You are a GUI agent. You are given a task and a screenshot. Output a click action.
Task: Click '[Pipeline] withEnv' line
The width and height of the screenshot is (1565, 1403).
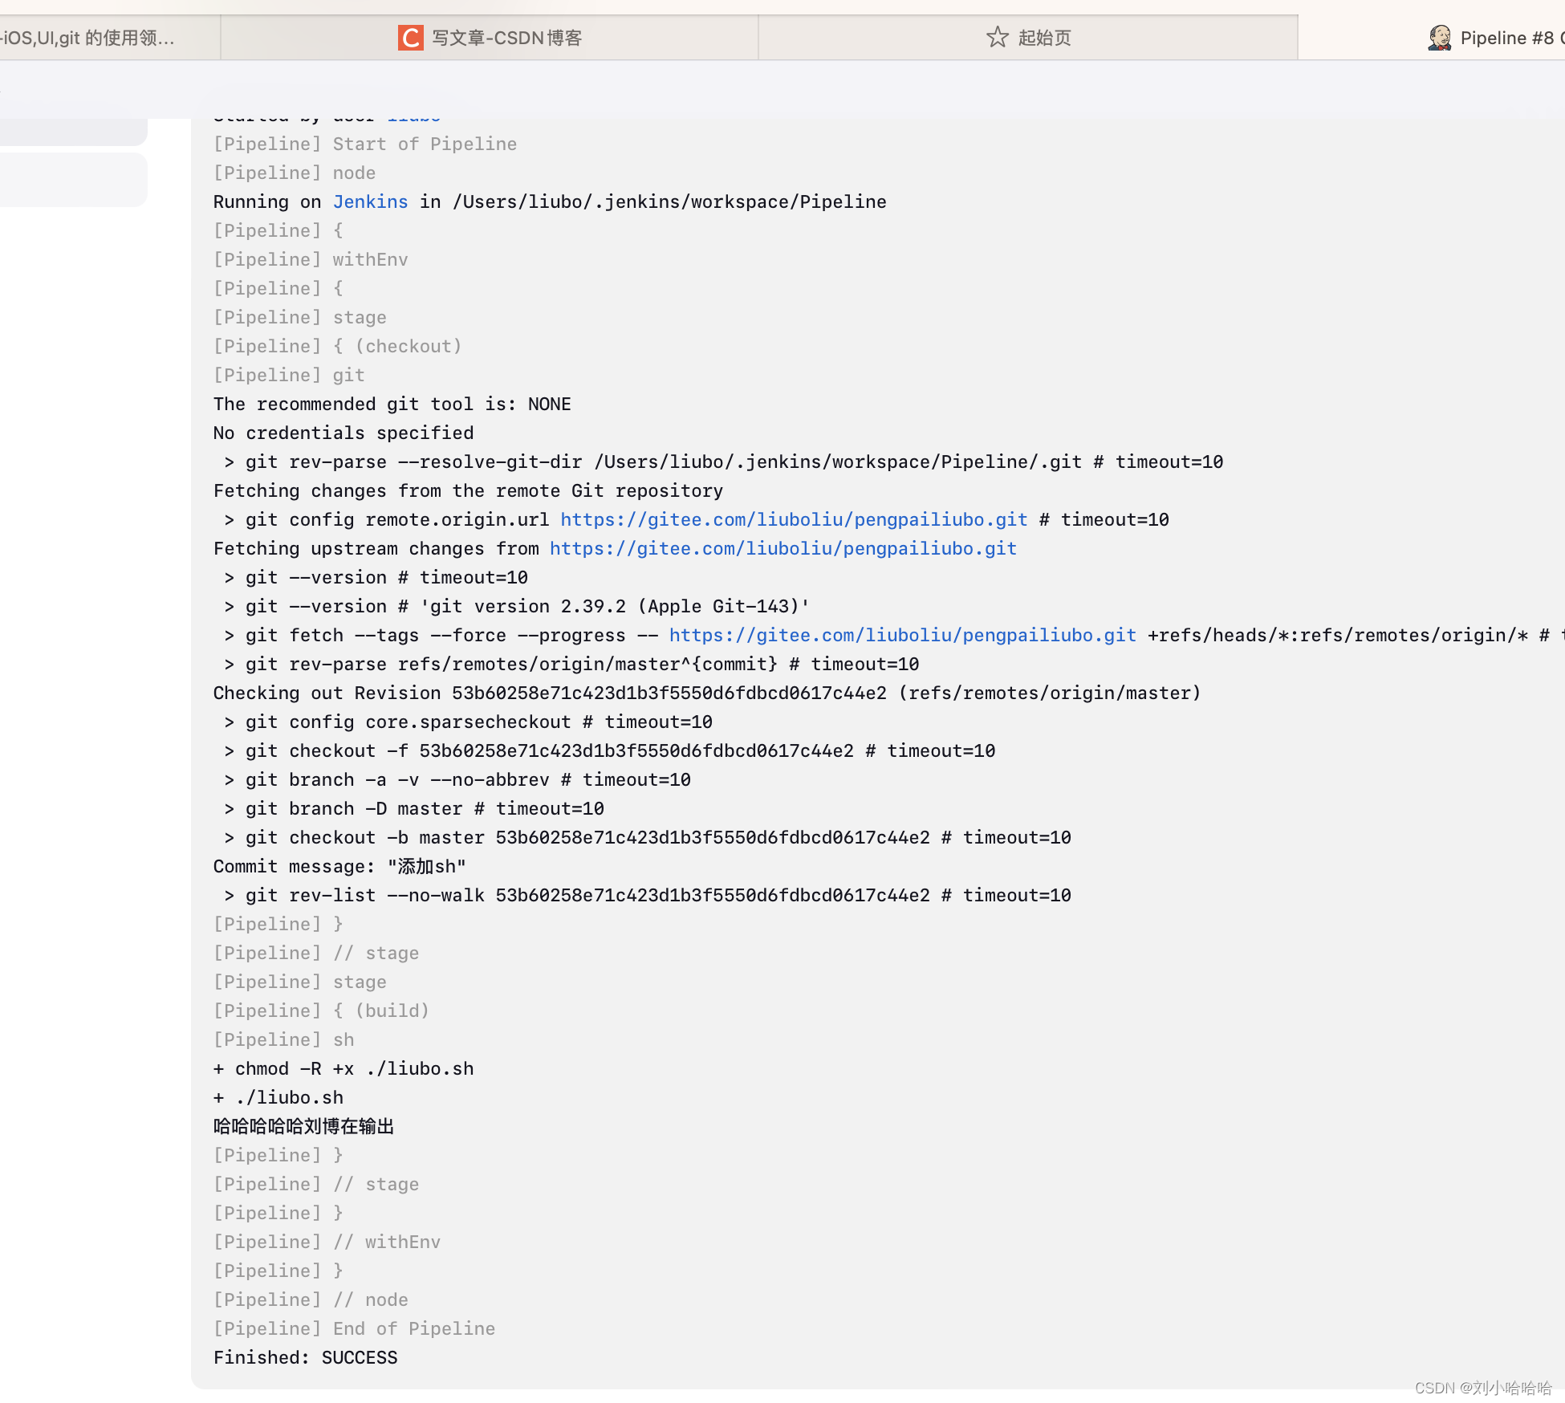tap(311, 260)
